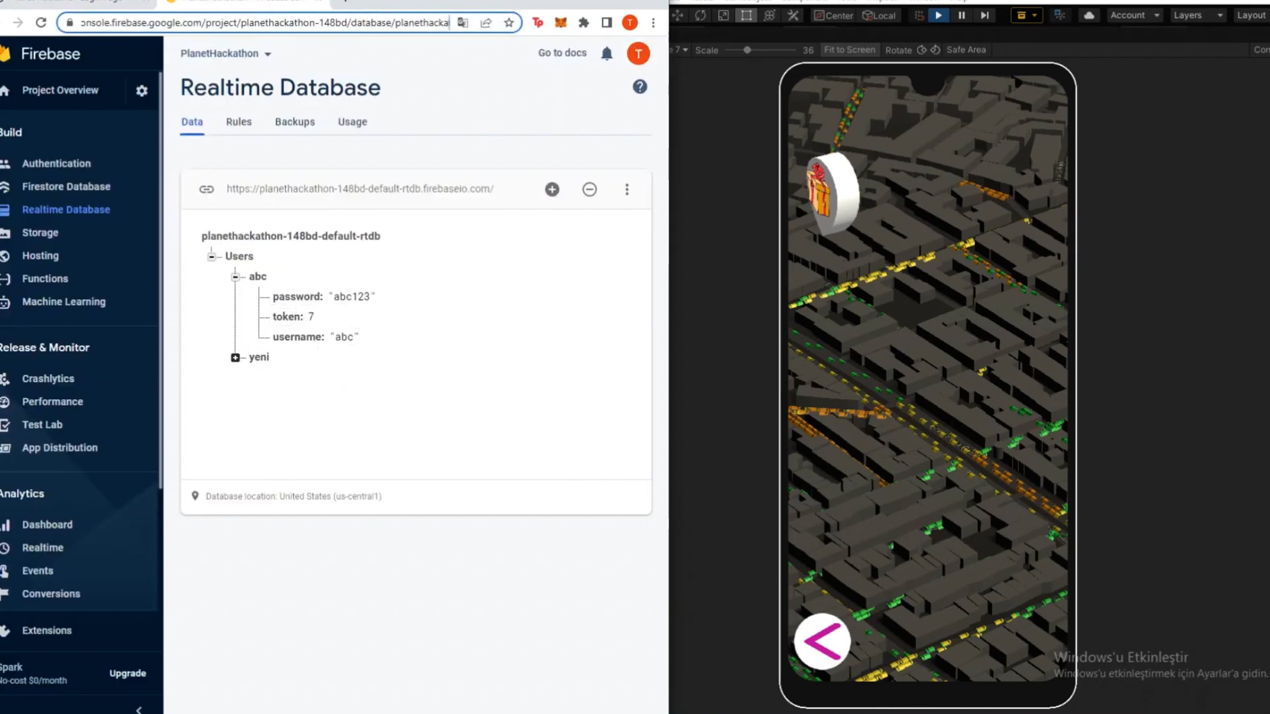The image size is (1270, 714).
Task: Open project settings gear
Action: pos(141,90)
